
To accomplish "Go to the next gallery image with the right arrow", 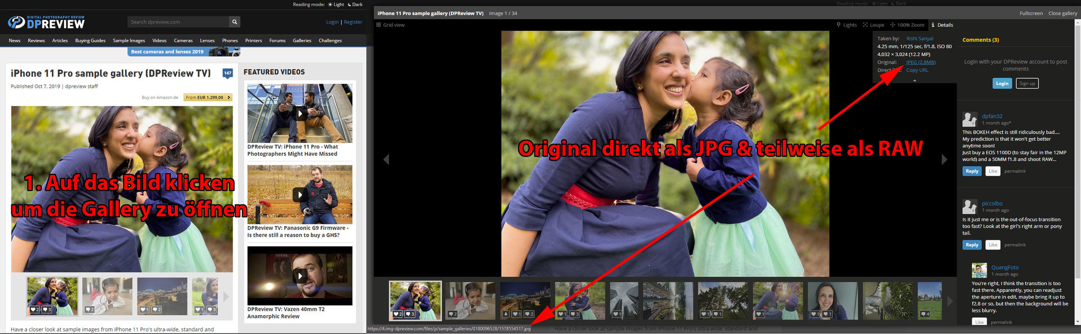I will (944, 159).
